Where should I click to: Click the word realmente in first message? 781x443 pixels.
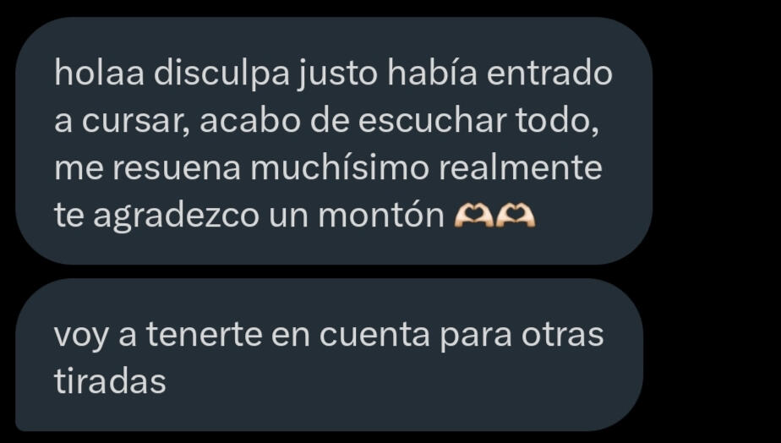click(520, 168)
